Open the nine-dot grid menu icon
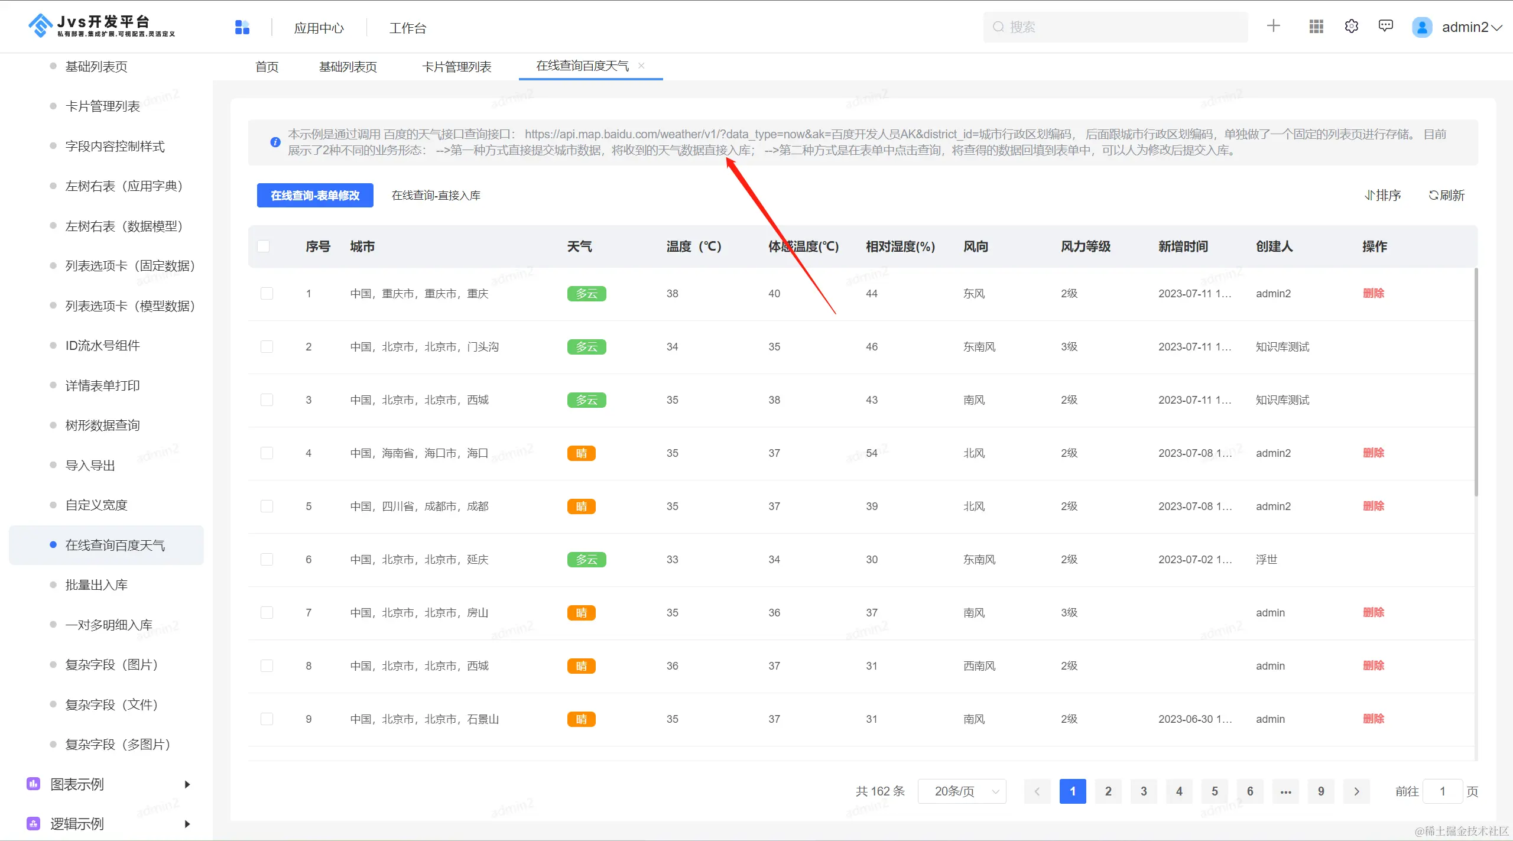Screen dimensions: 1513x841 1316,27
